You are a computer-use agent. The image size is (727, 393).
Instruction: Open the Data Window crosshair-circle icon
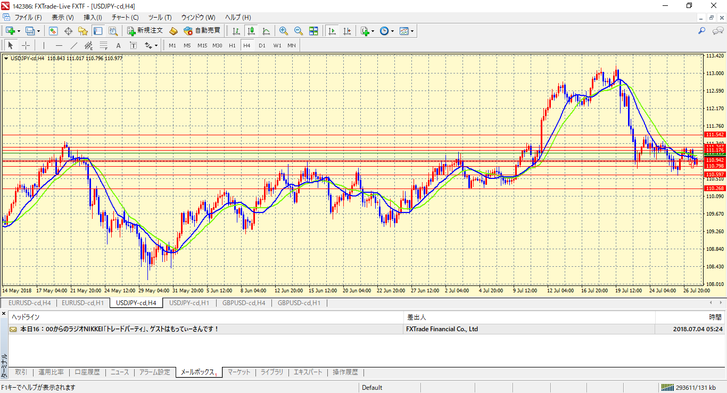point(68,31)
